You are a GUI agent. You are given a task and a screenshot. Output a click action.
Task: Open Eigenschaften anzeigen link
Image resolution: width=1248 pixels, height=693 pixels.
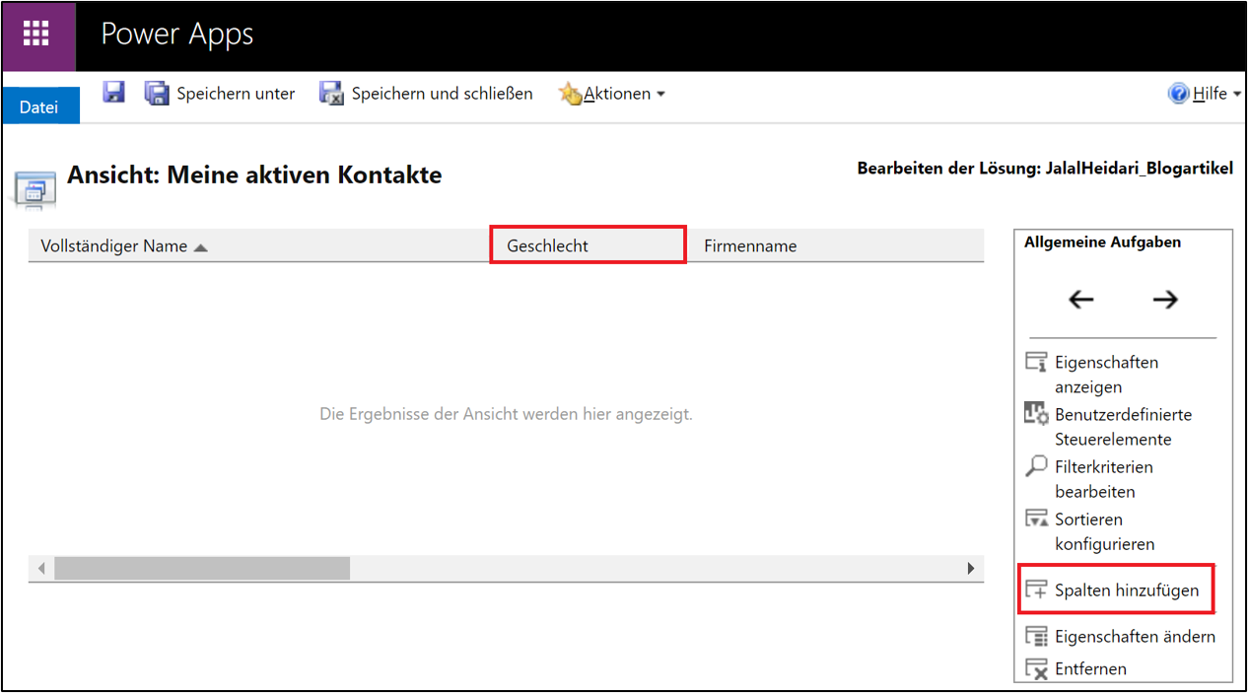click(1106, 375)
